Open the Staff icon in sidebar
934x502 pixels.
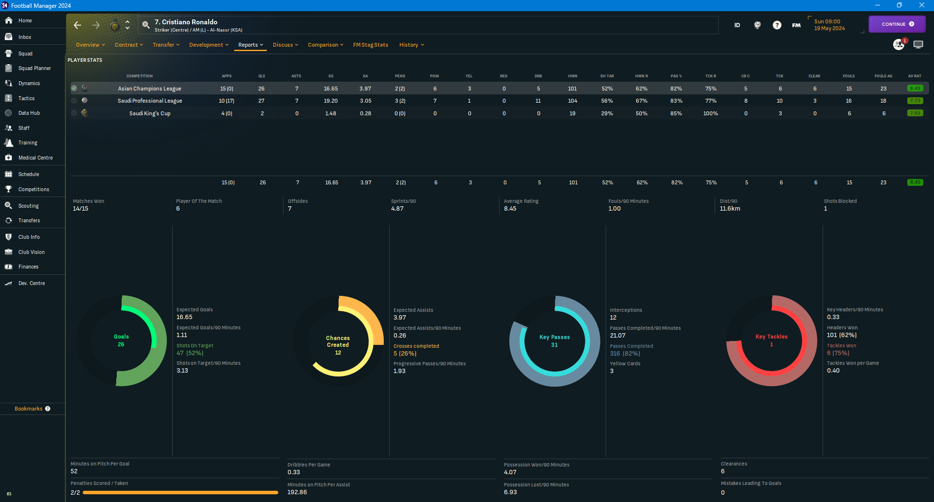click(x=8, y=128)
